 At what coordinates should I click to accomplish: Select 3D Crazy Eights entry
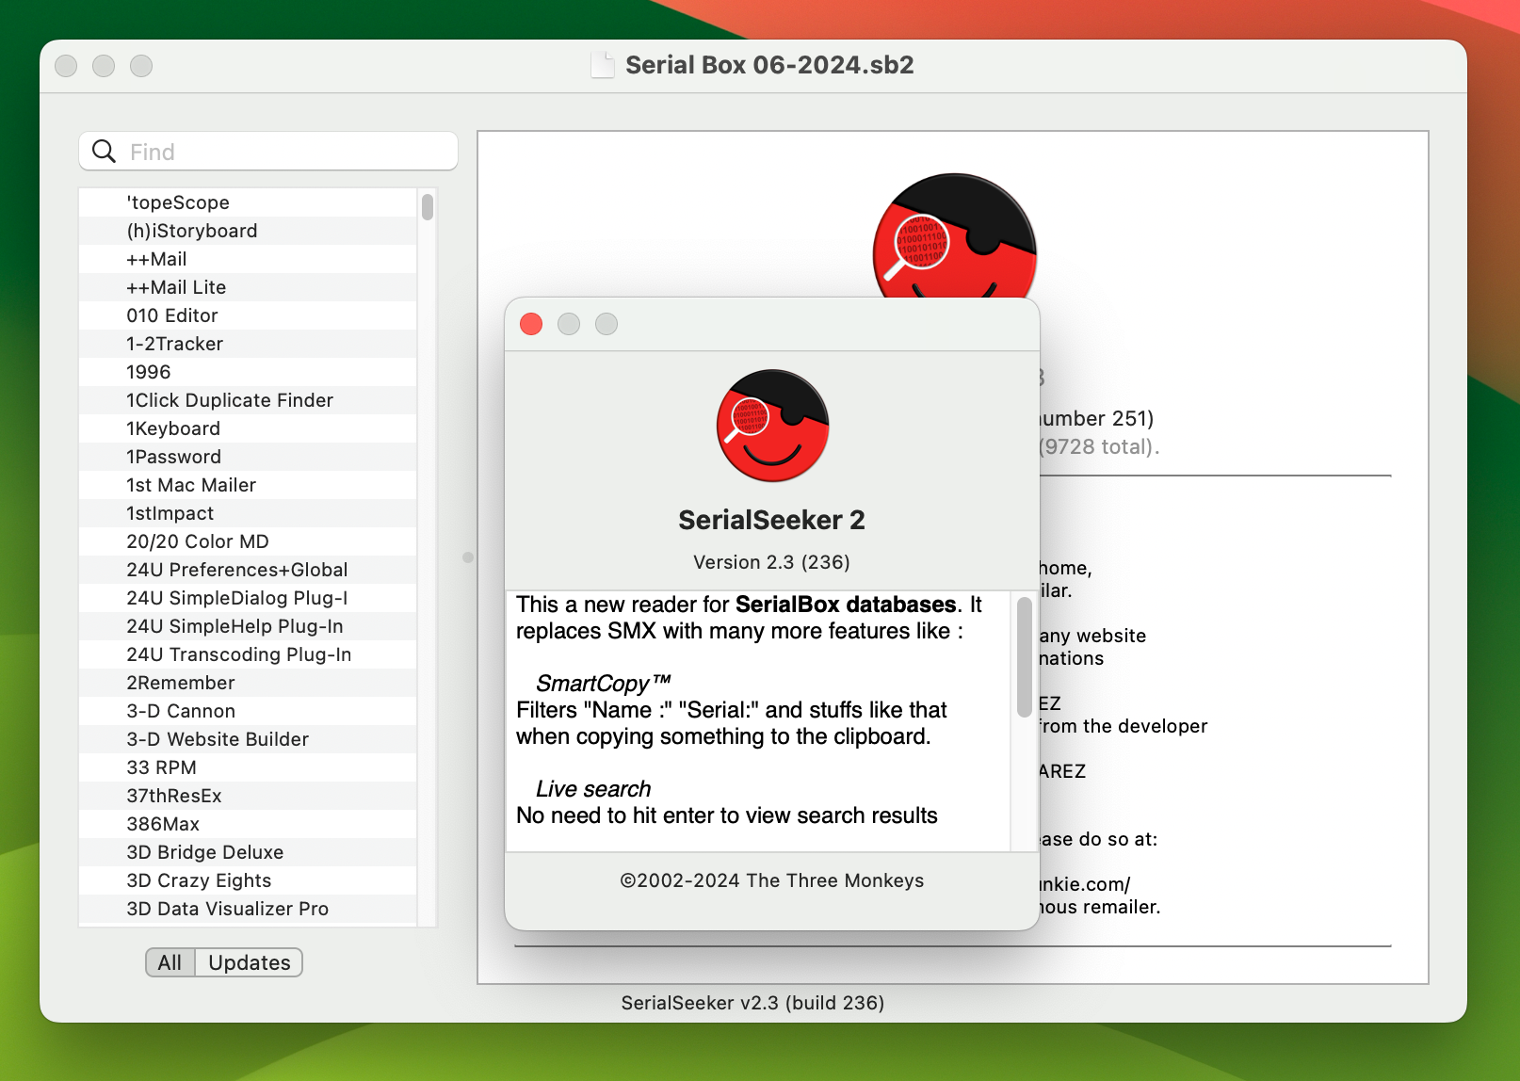tap(248, 880)
